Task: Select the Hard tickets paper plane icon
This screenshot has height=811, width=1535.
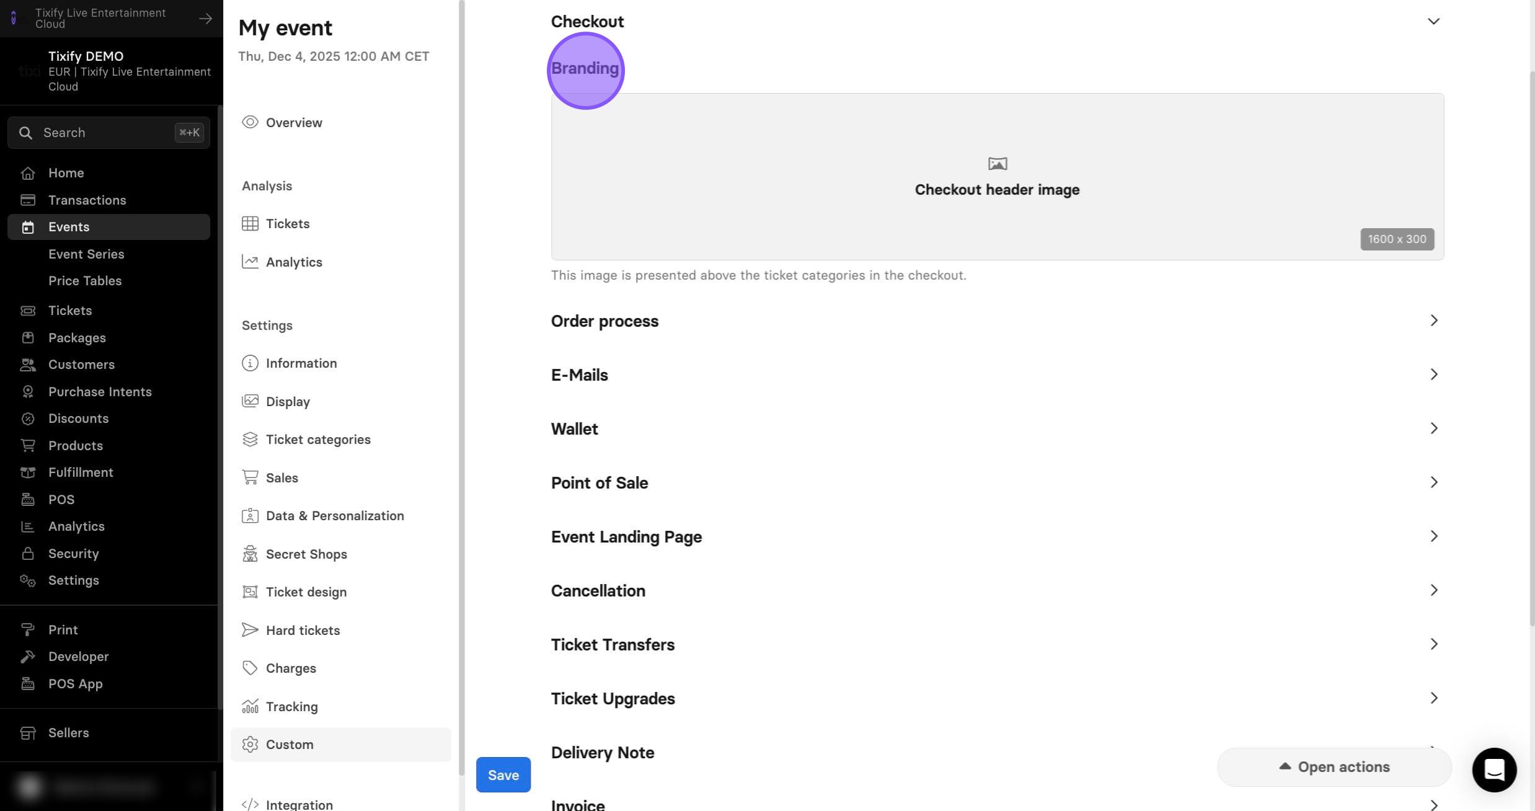Action: click(250, 630)
